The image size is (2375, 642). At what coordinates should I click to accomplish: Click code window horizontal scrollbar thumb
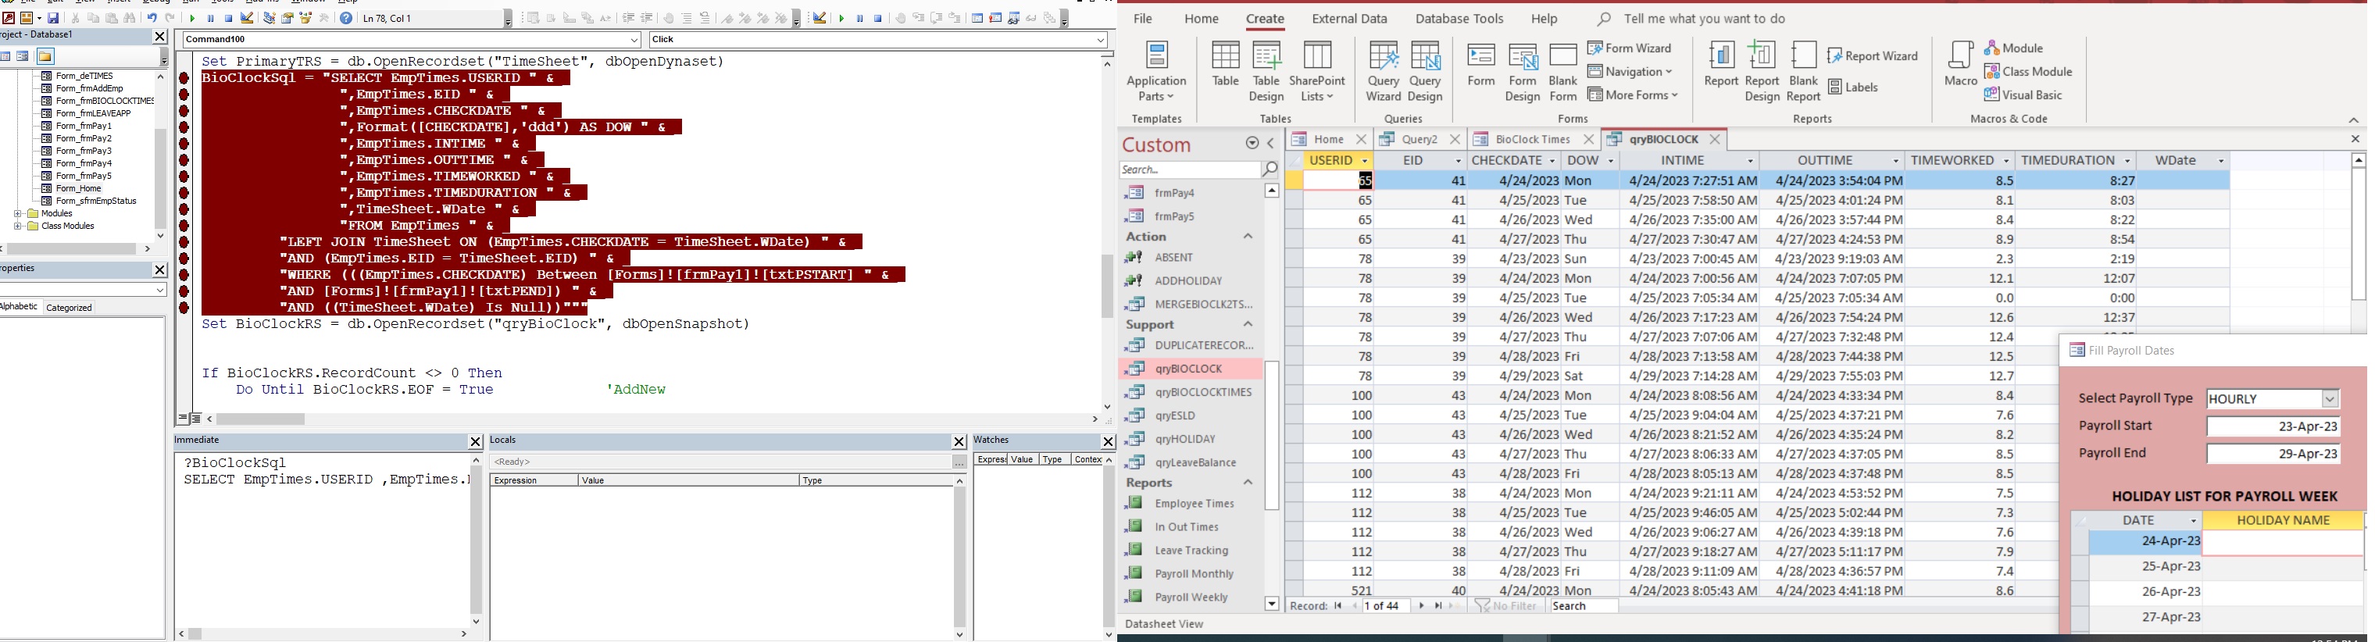(261, 419)
